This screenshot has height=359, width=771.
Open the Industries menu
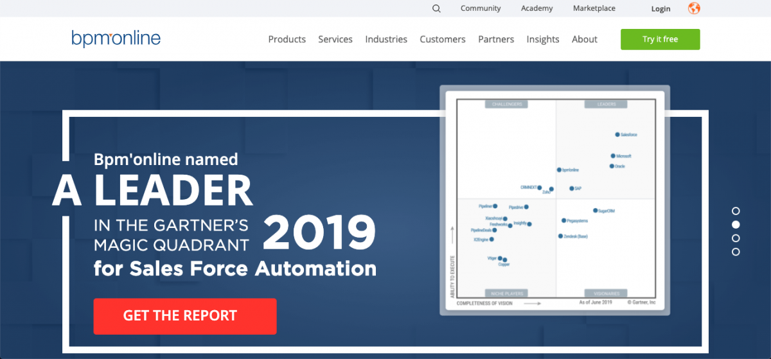[386, 39]
